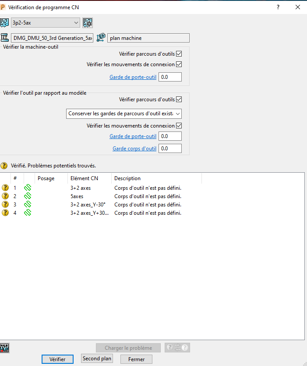Click the XYZ coordinates icon at bottom left
This screenshot has width=307, height=366.
[5, 348]
